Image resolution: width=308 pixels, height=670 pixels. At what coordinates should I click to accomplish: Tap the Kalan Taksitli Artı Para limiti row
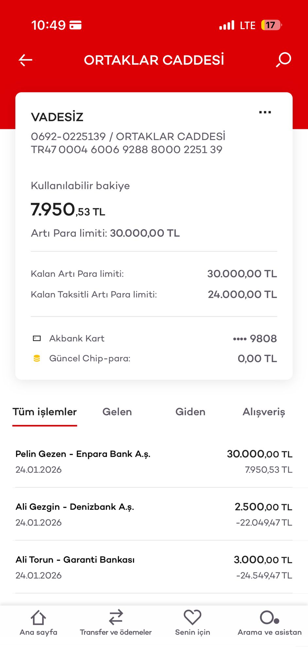[154, 294]
